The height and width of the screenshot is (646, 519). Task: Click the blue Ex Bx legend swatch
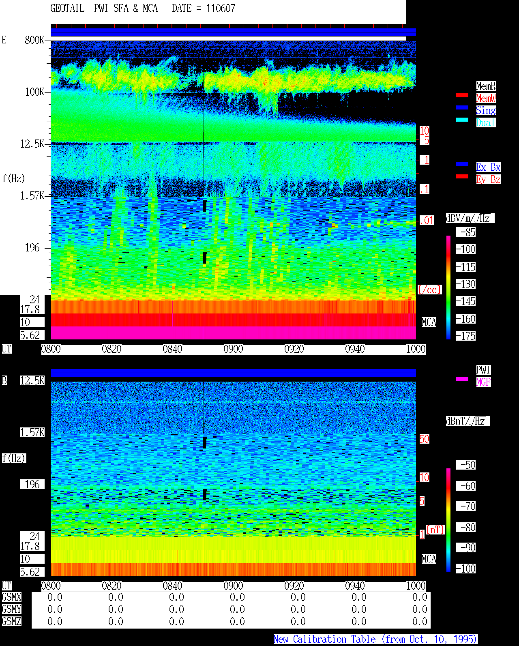462,164
